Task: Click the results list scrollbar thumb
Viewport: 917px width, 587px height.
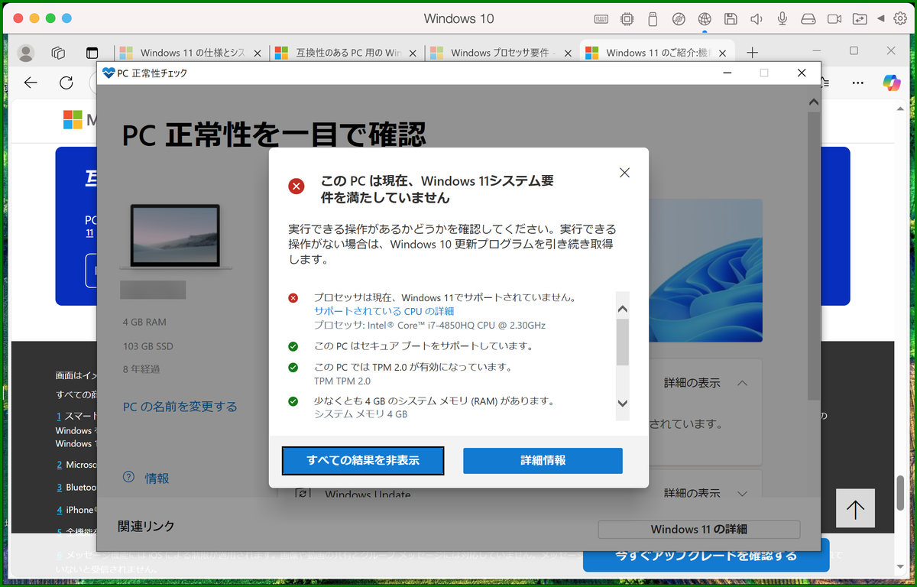Action: (x=622, y=342)
